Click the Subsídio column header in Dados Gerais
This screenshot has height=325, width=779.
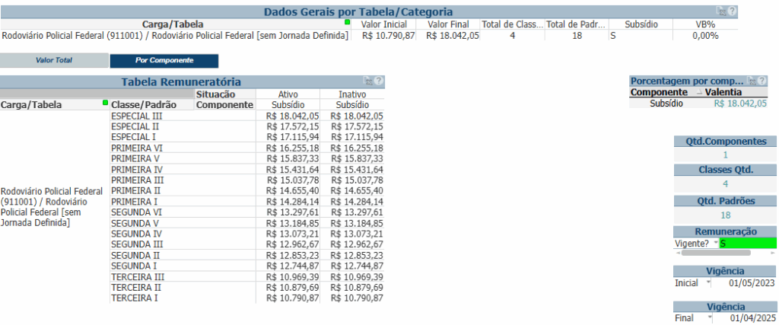[x=641, y=24]
